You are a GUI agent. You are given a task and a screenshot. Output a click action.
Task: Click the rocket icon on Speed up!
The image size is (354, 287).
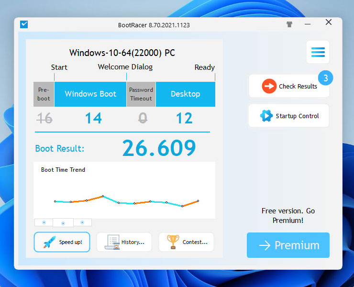coord(49,243)
